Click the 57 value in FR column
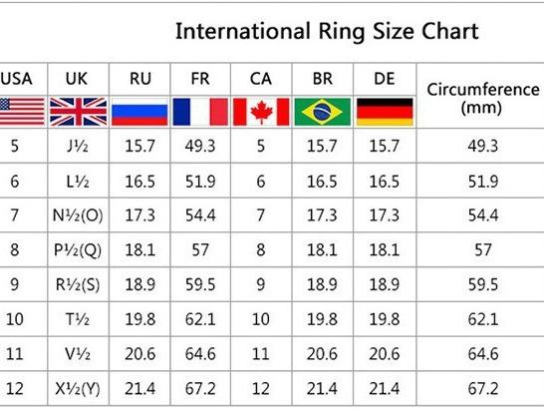 pos(200,249)
